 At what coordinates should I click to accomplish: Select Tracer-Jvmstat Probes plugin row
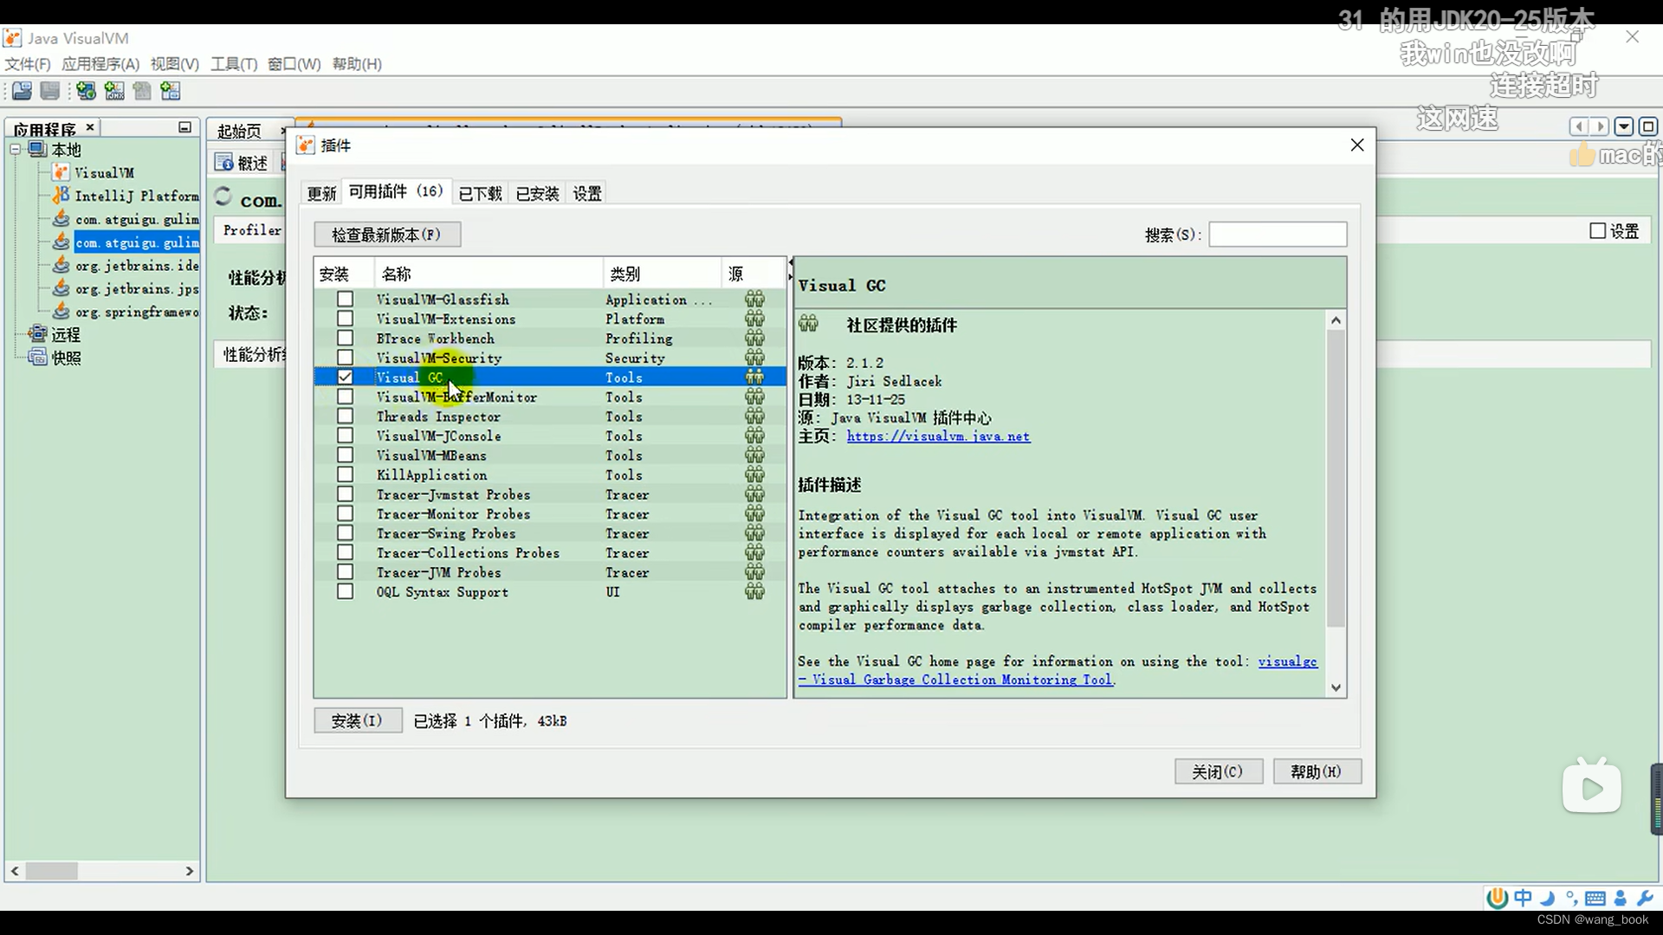tap(550, 494)
